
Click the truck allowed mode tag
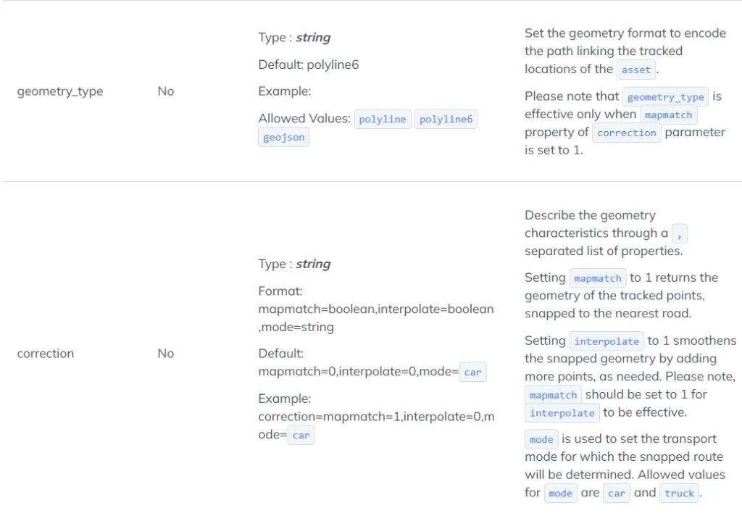pos(679,493)
